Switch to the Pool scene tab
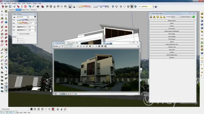 tap(27, 10)
